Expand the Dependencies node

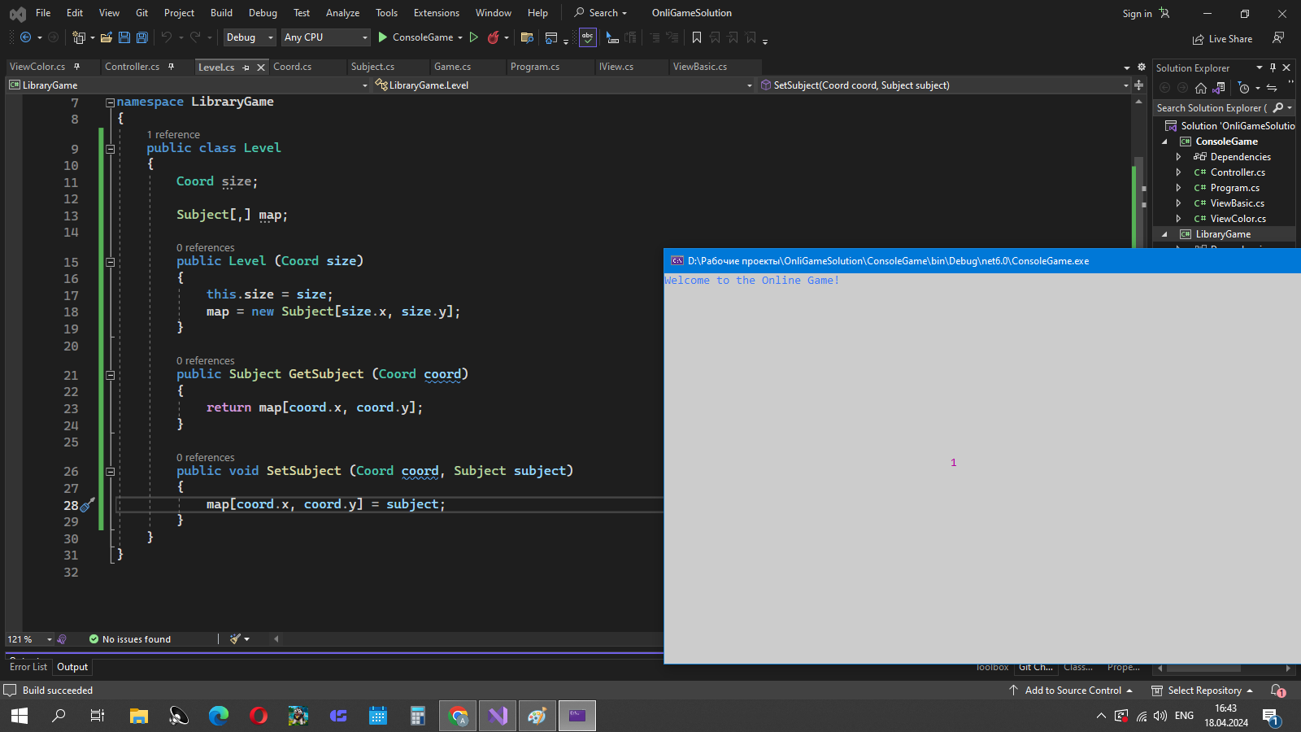[x=1178, y=157]
